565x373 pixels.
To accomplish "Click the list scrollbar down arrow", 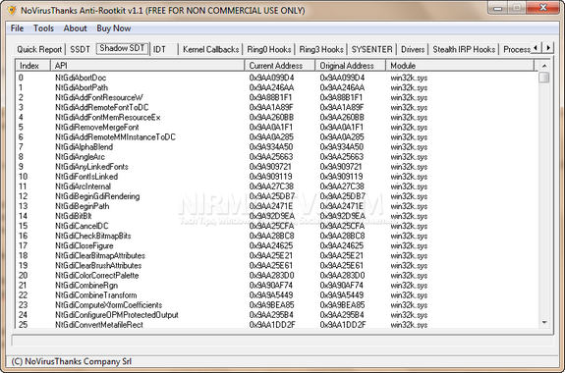I will [544, 323].
